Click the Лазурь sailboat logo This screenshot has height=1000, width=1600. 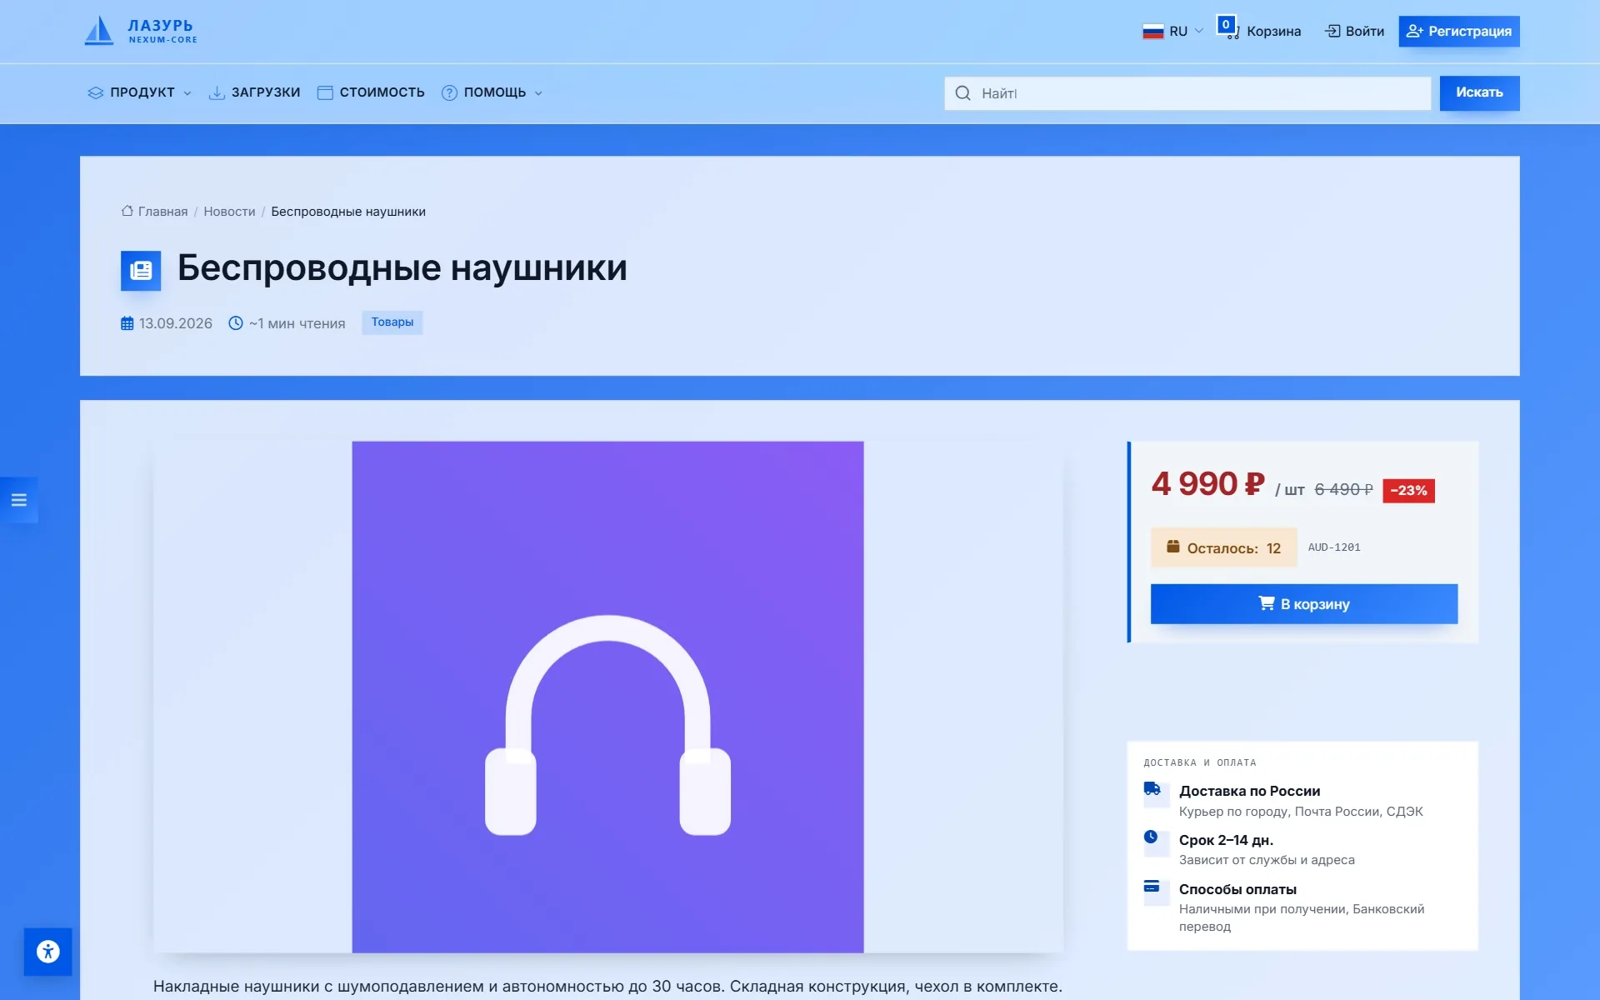[x=141, y=31]
